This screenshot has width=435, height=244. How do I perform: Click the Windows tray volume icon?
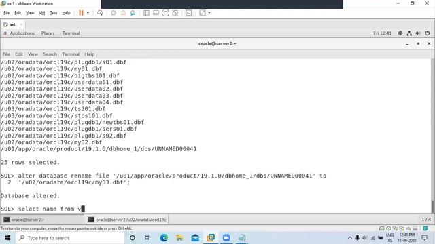pyautogui.click(x=365, y=238)
